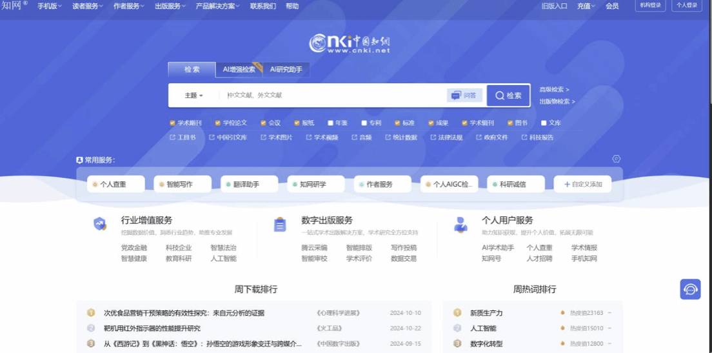Viewport: 712px width, 353px height.
Task: Enable the 专利 checkbox
Action: pos(364,123)
